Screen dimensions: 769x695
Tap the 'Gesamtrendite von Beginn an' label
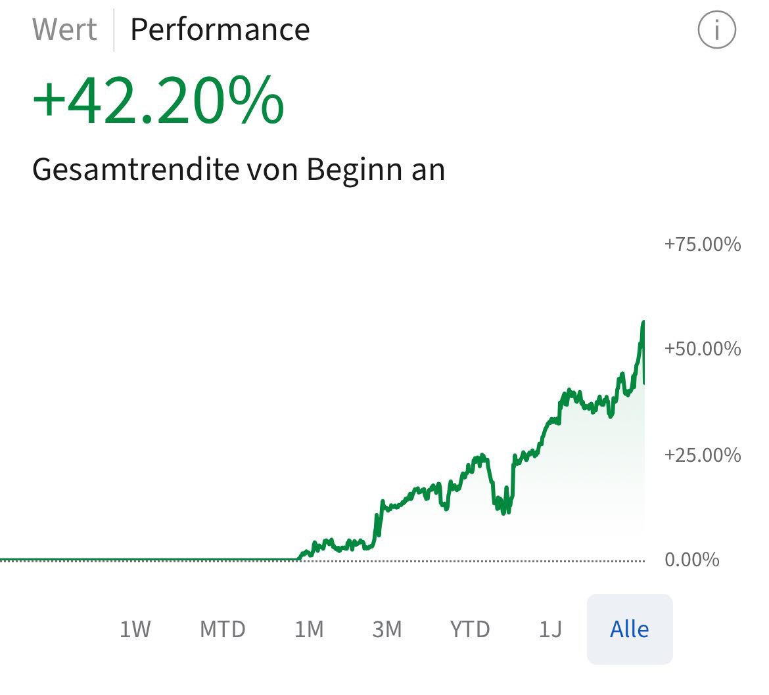[239, 169]
